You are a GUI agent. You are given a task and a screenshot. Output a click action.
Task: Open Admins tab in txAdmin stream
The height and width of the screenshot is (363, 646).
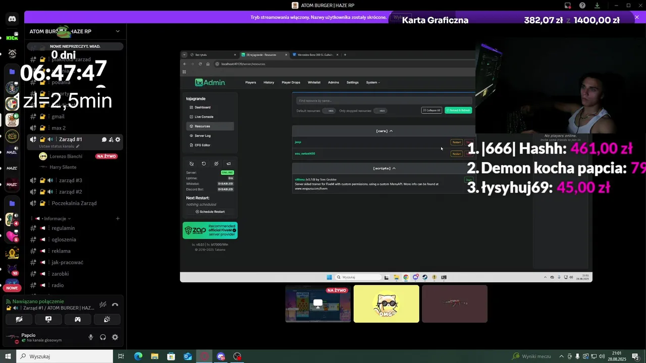[x=334, y=82]
